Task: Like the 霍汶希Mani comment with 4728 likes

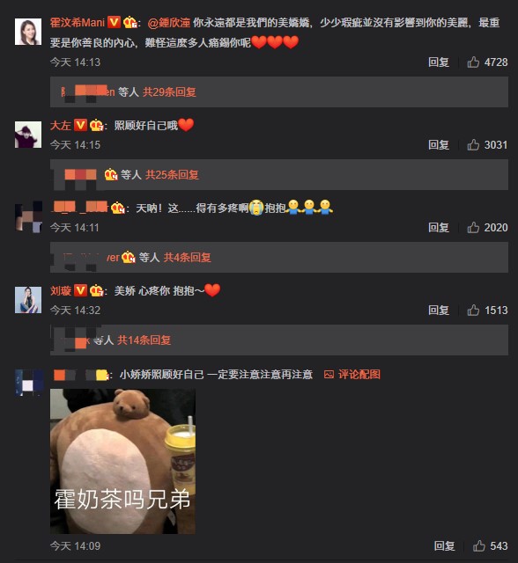Action: [473, 62]
